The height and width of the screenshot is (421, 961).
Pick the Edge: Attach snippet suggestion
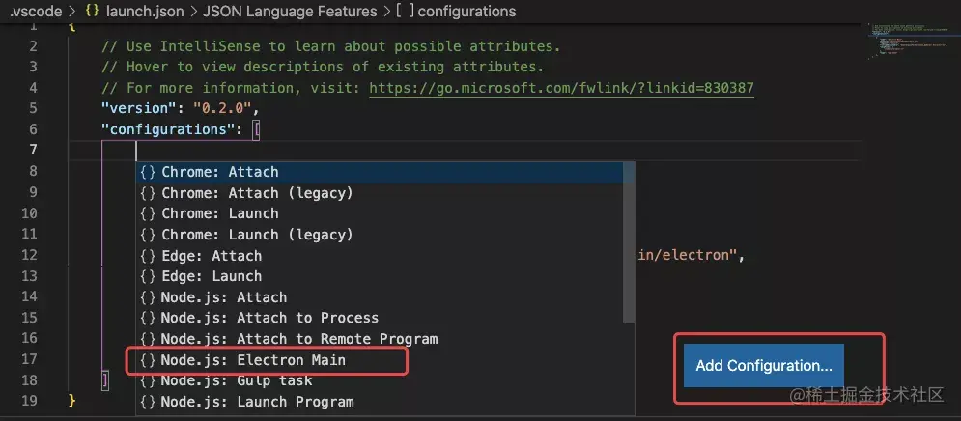(x=212, y=256)
